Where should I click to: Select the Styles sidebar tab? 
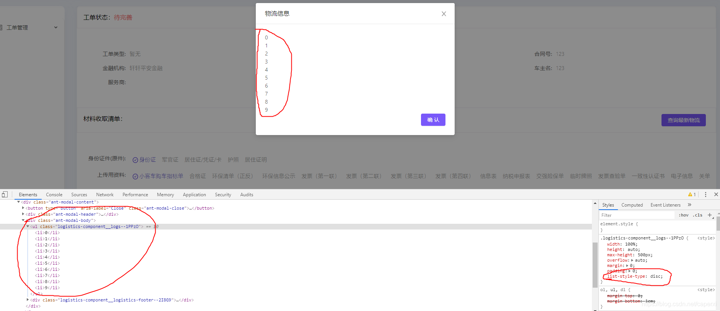pyautogui.click(x=608, y=205)
